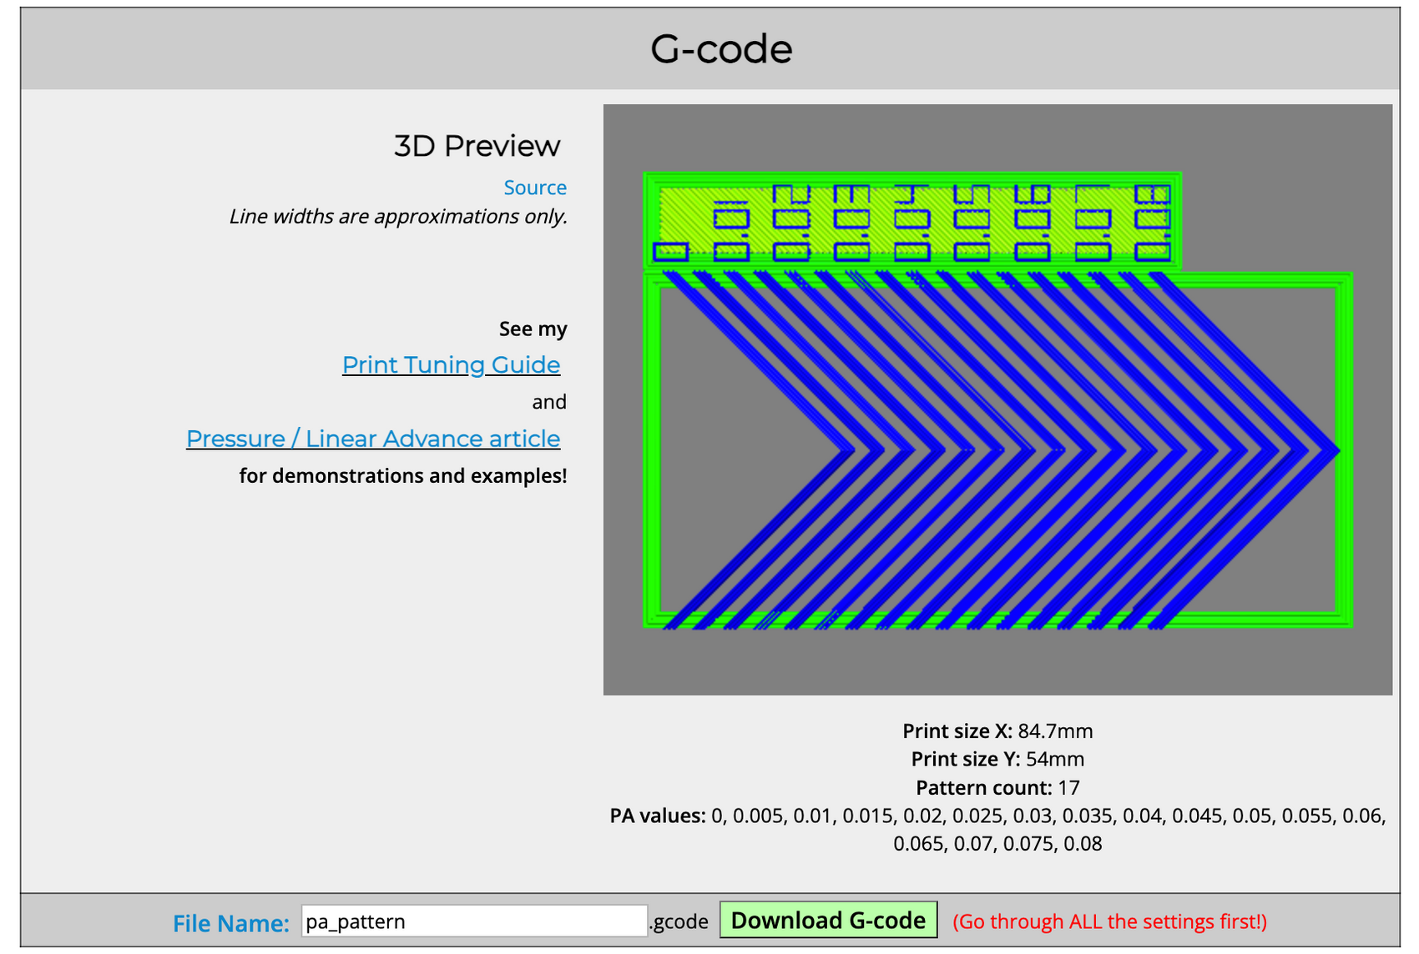
Task: Click the 3D Preview title
Action: click(x=477, y=145)
